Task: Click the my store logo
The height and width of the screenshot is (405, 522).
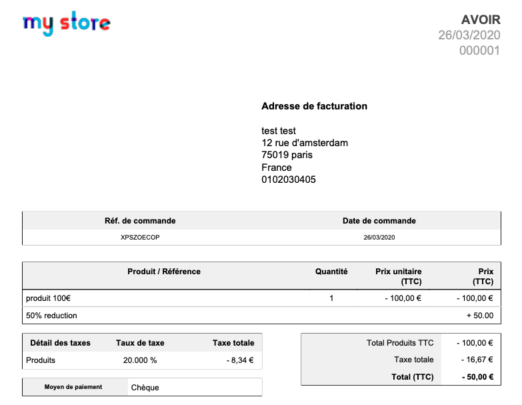Action: pyautogui.click(x=67, y=23)
